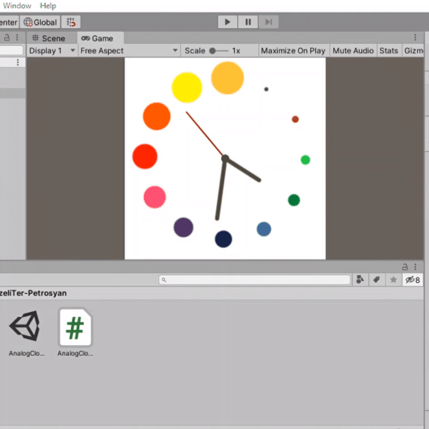429x429 pixels.
Task: Click the lock icon on Project panel
Action: [x=405, y=266]
